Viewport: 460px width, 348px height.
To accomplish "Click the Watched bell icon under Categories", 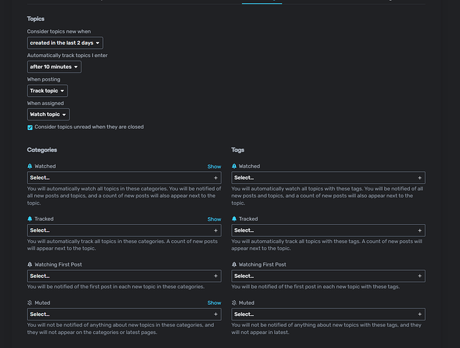I will point(30,166).
